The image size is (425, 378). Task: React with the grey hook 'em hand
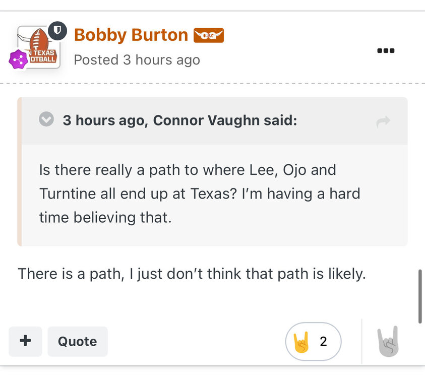click(x=388, y=342)
